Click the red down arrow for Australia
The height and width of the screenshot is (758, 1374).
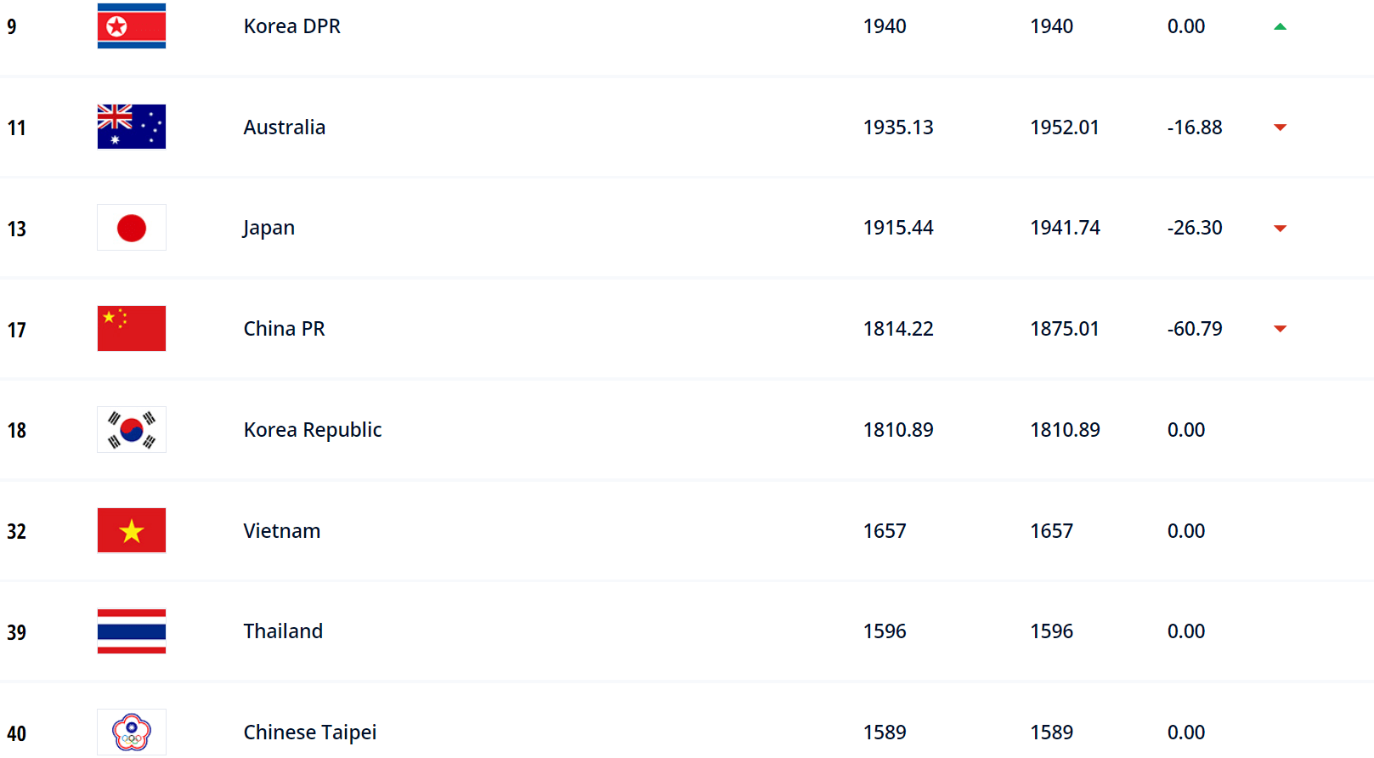[x=1280, y=127]
